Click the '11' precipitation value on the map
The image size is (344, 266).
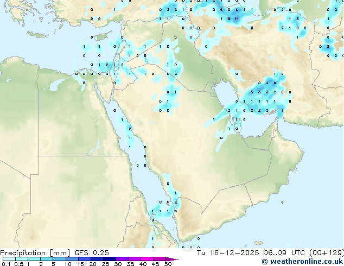236,19
